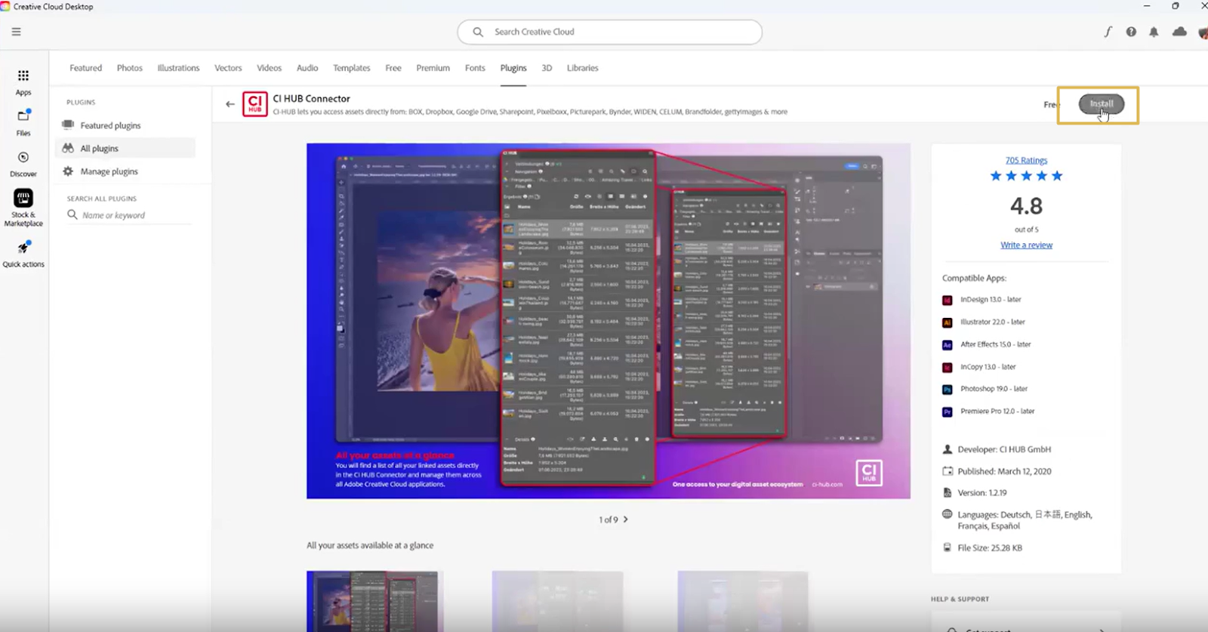The width and height of the screenshot is (1208, 632).
Task: Go back with the left arrow
Action: 230,104
